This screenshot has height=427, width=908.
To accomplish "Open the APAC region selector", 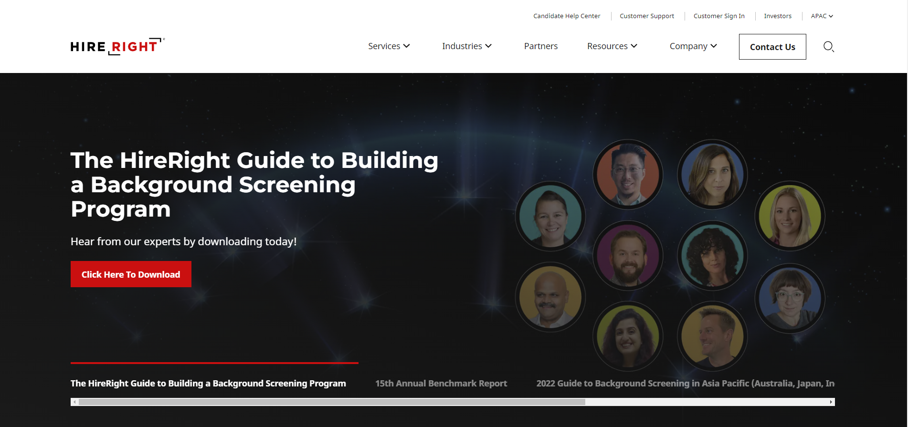I will click(x=822, y=16).
